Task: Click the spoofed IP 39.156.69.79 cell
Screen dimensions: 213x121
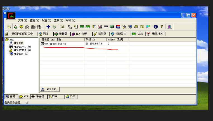Action: (94, 44)
